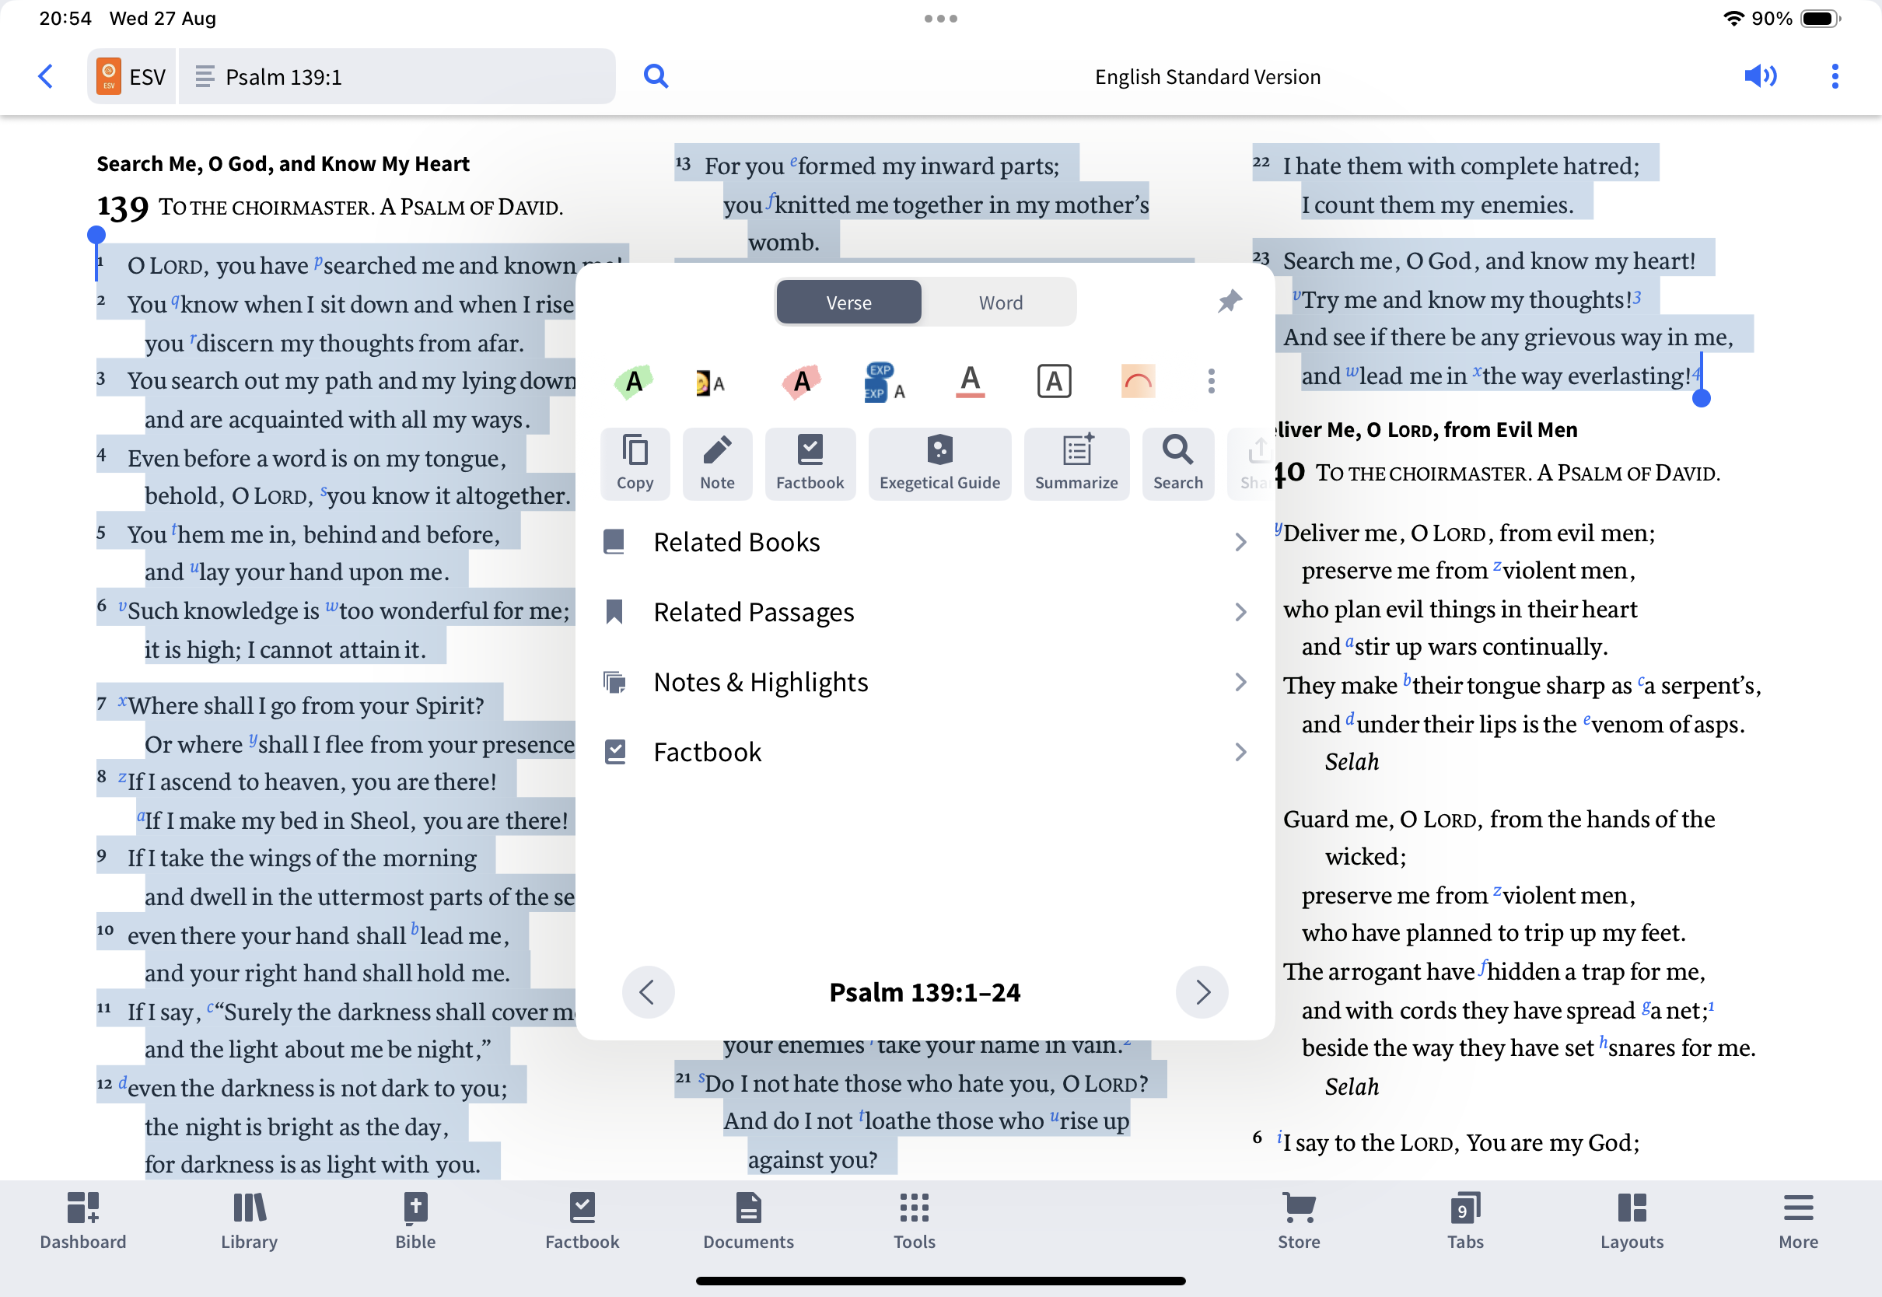The image size is (1882, 1297).
Task: Copy the selected verses
Action: point(635,463)
